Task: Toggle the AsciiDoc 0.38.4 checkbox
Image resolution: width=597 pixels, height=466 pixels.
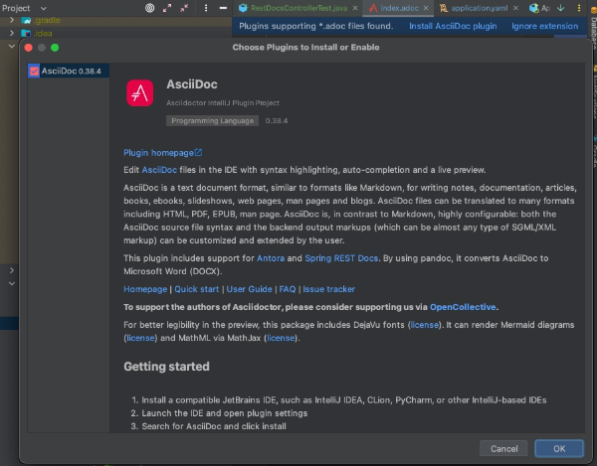Action: (x=34, y=72)
